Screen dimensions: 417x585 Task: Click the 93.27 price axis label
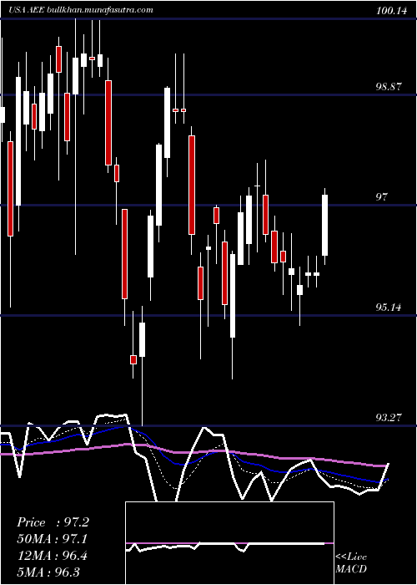[x=389, y=417]
